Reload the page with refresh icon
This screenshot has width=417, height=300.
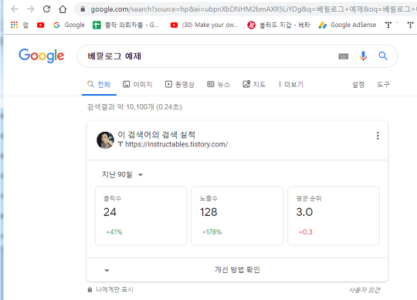point(47,9)
